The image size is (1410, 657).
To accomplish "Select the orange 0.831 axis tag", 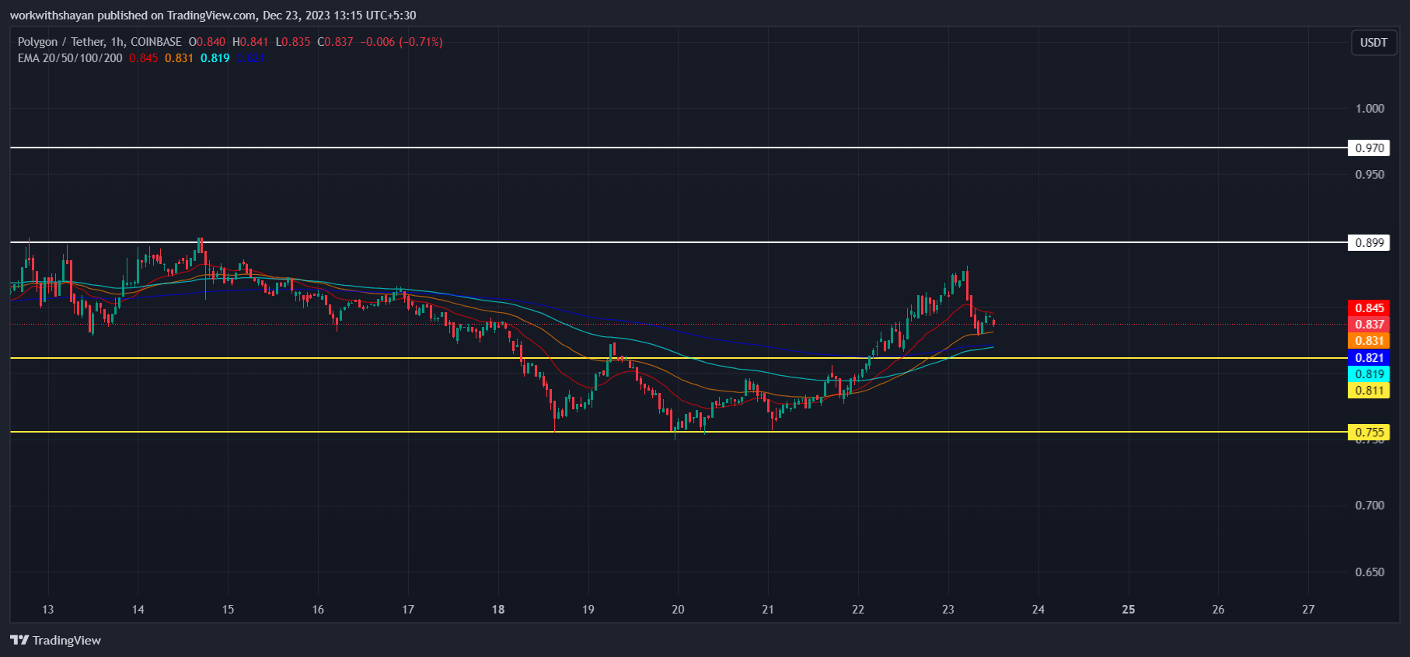I will (x=1369, y=341).
